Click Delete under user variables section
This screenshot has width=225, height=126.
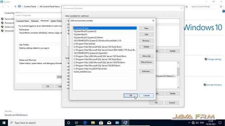pos(173,51)
